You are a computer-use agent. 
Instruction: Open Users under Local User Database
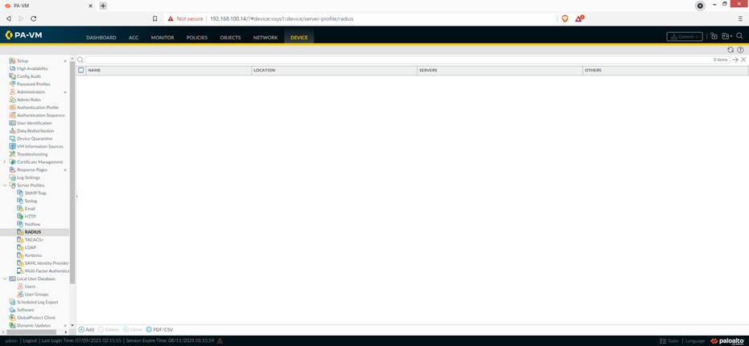(30, 287)
